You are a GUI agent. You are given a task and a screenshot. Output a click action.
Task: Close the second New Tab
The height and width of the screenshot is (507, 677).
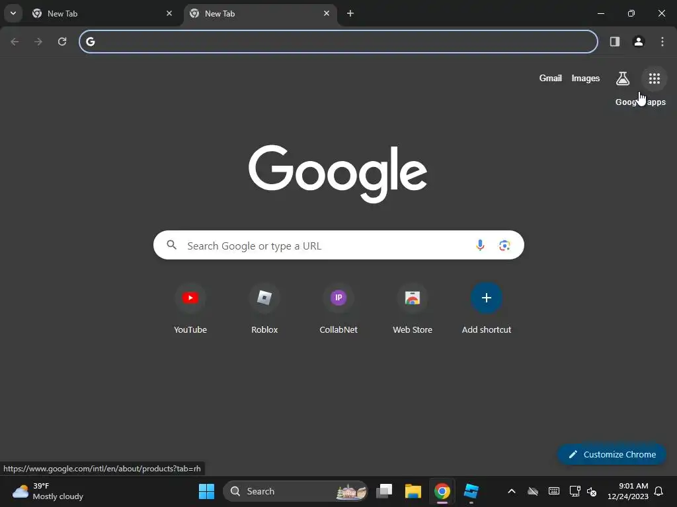(x=327, y=13)
